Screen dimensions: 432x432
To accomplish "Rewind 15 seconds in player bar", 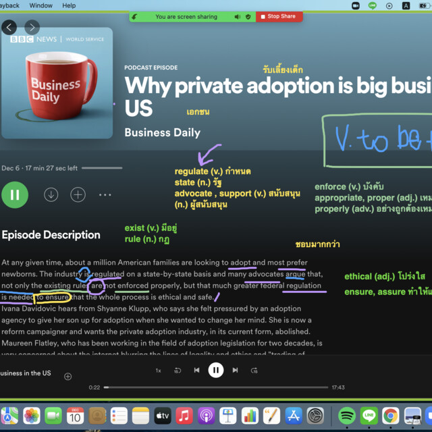I will point(178,371).
